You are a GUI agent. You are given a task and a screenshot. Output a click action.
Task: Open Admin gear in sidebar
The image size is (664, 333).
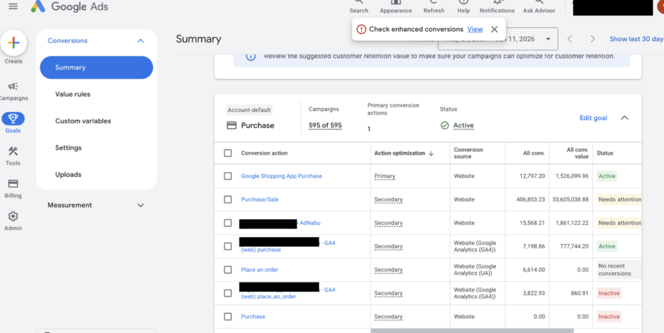pos(13,220)
